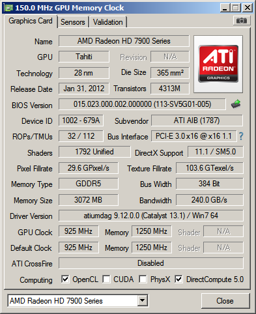Click the BIOS Version text field
This screenshot has width=256, height=314.
pos(142,104)
